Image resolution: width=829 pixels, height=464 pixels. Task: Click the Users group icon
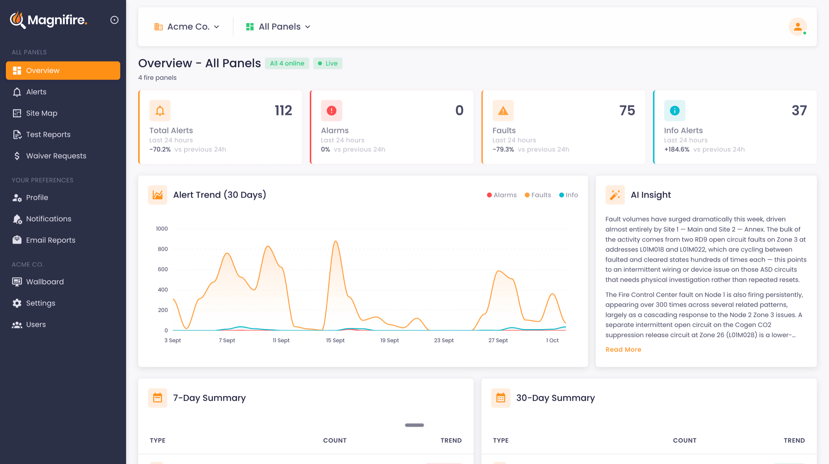[17, 325]
